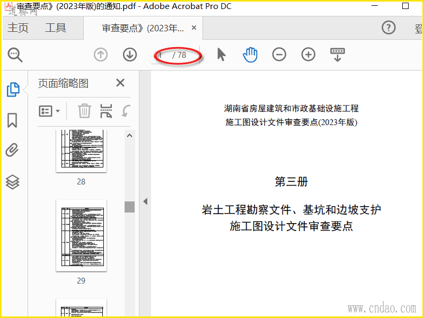Click the 29 page label
The height and width of the screenshot is (318, 424).
tap(81, 281)
